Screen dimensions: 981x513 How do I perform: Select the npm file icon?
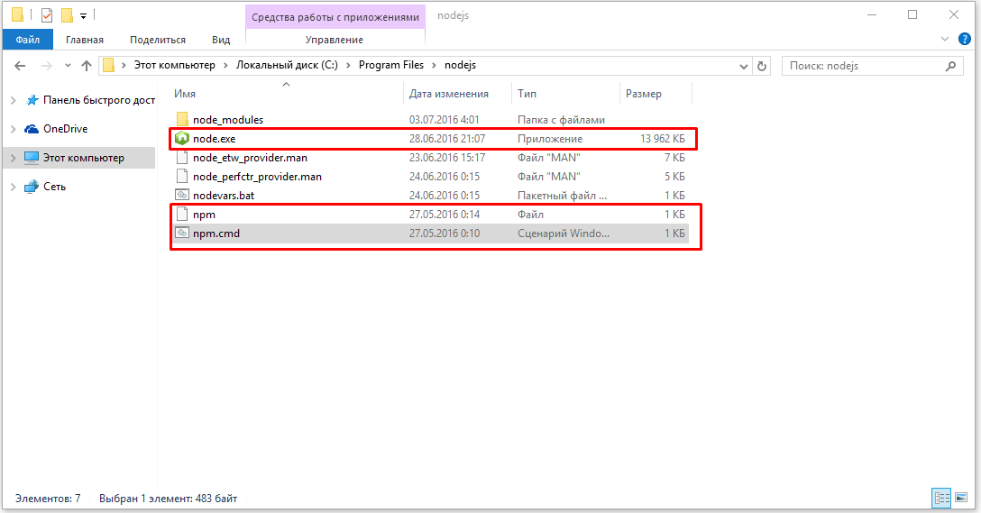tap(182, 214)
